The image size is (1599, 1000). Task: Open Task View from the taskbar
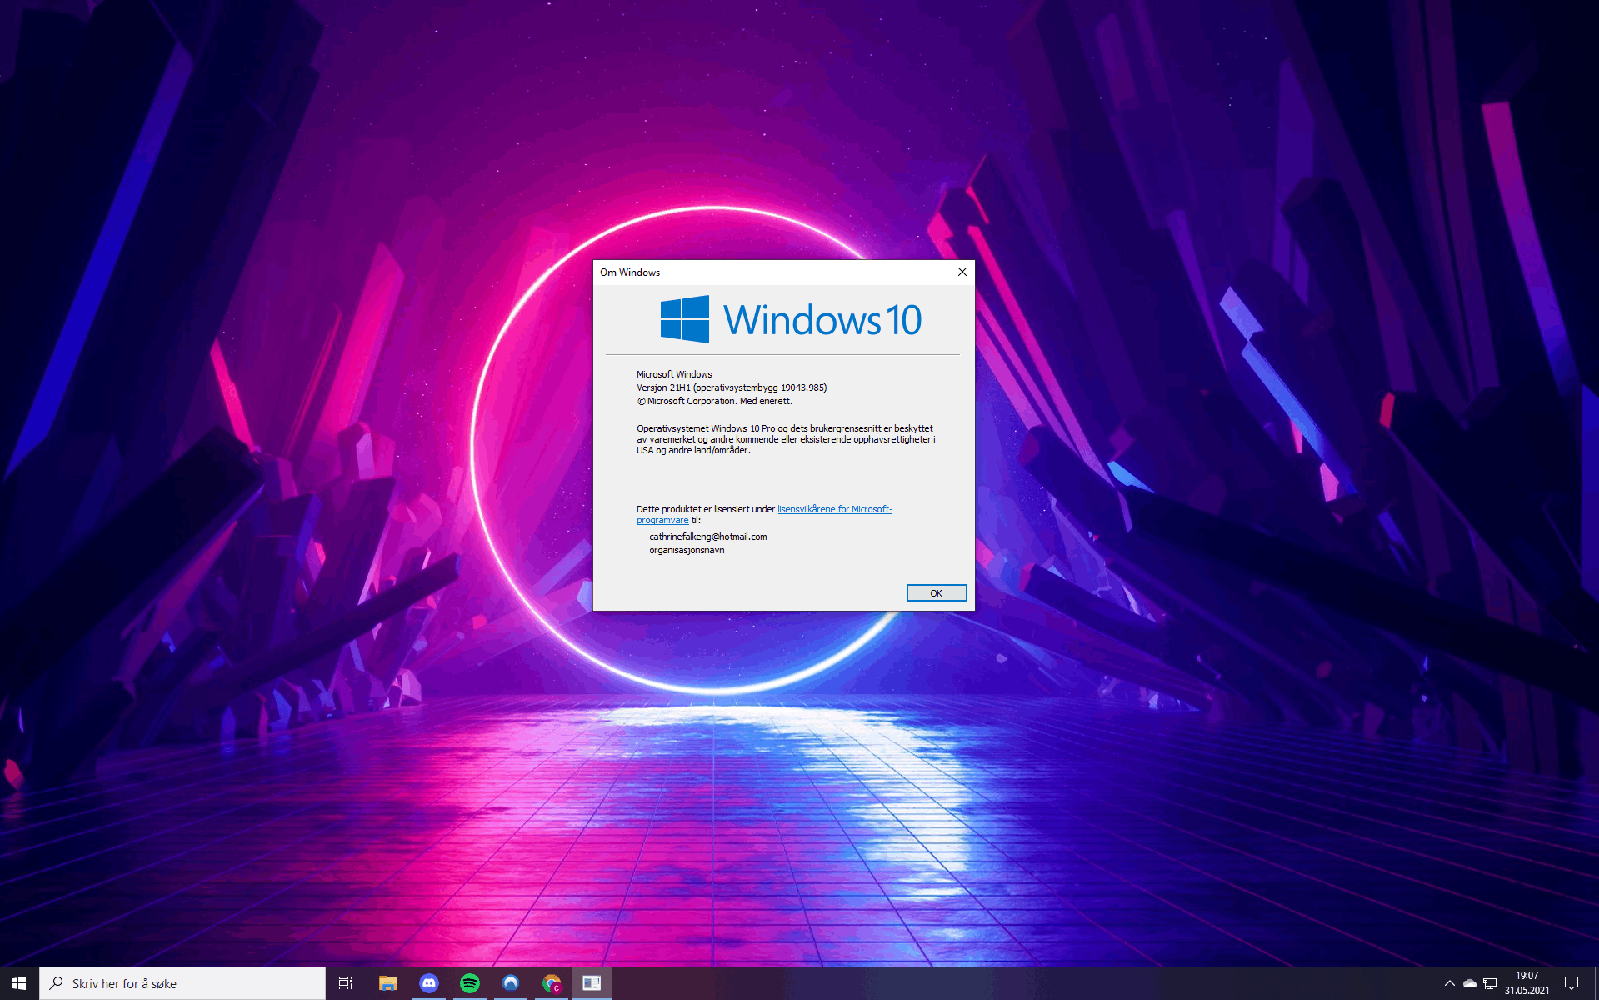point(346,983)
